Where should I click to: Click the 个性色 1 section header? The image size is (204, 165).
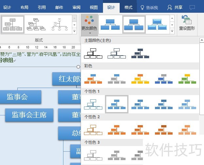point(140,91)
